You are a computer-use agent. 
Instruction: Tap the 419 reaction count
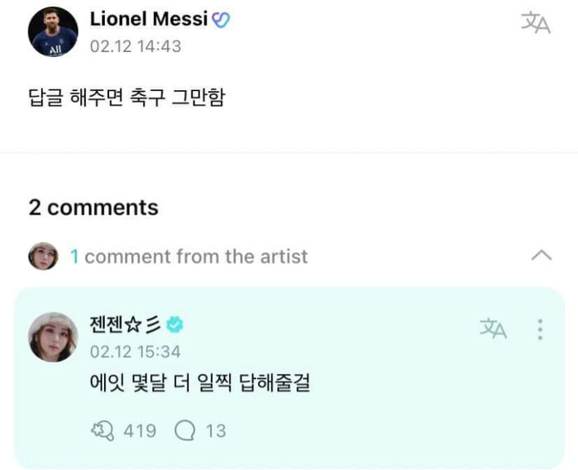point(140,431)
